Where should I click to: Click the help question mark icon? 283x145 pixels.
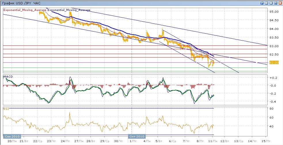(x=262, y=3)
